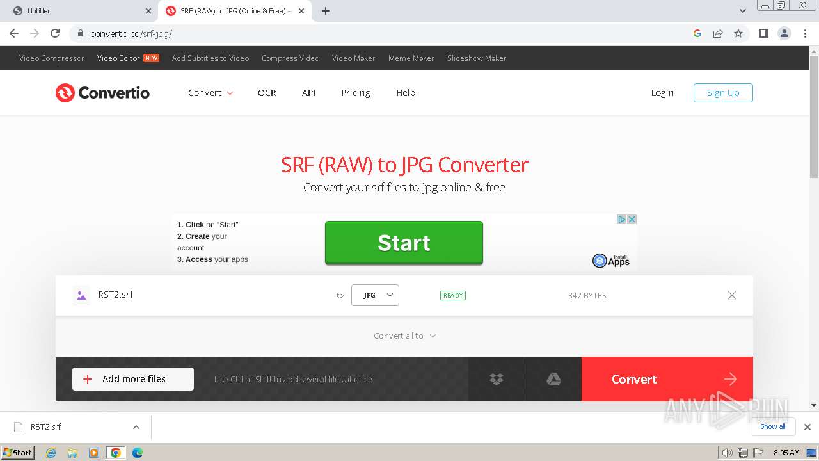Open the Pricing page

coord(355,93)
